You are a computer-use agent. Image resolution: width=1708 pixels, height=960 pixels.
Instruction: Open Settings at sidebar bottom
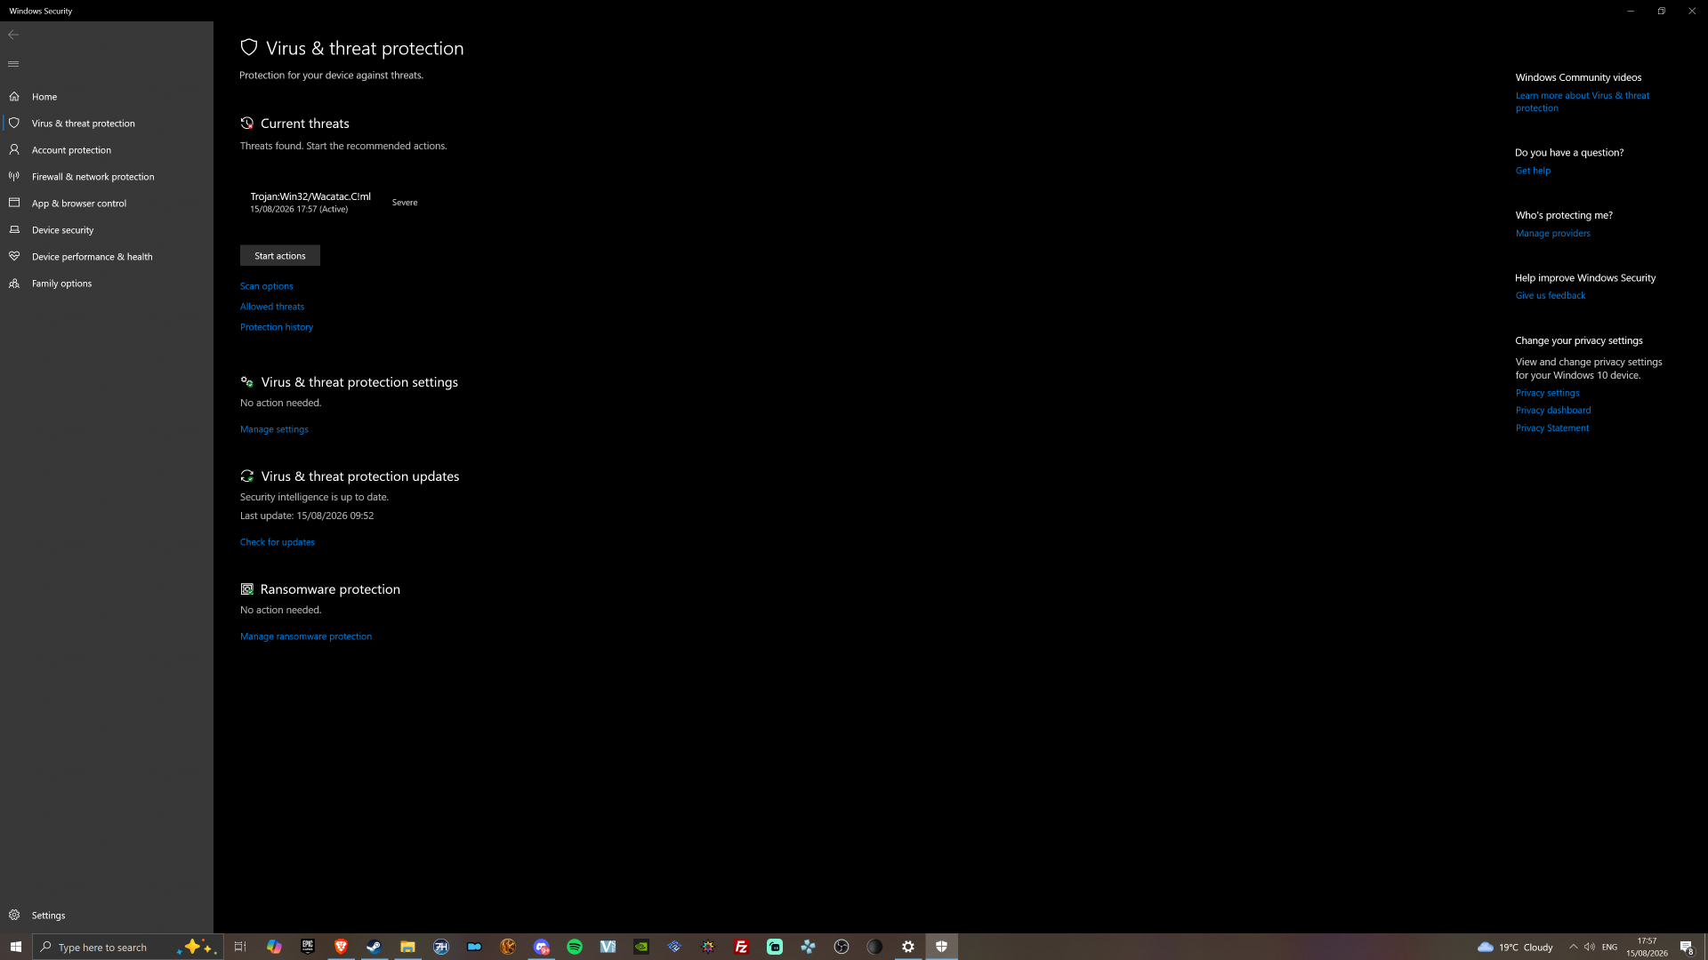(107, 915)
